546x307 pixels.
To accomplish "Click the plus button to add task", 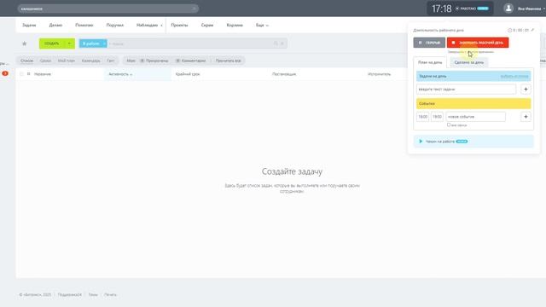I will pyautogui.click(x=526, y=89).
